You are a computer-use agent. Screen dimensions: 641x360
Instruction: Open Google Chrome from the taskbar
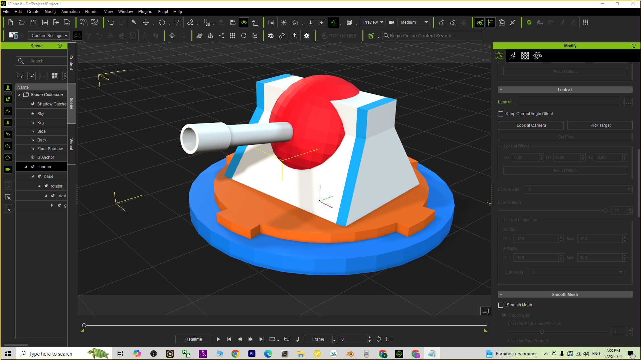coord(235,354)
